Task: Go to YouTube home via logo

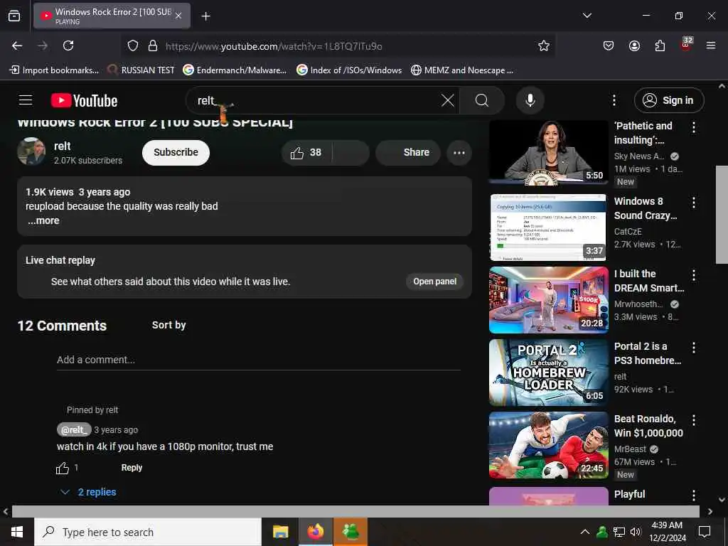Action: click(84, 100)
